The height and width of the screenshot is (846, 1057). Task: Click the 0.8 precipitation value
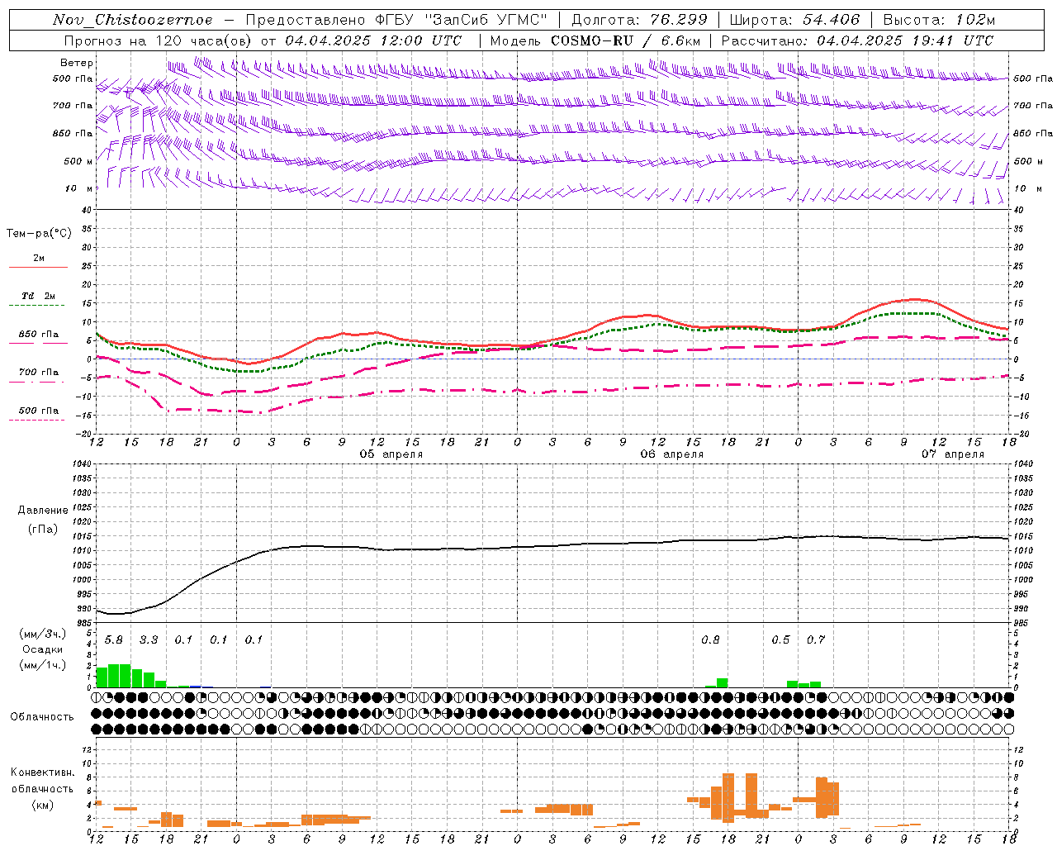(x=710, y=639)
